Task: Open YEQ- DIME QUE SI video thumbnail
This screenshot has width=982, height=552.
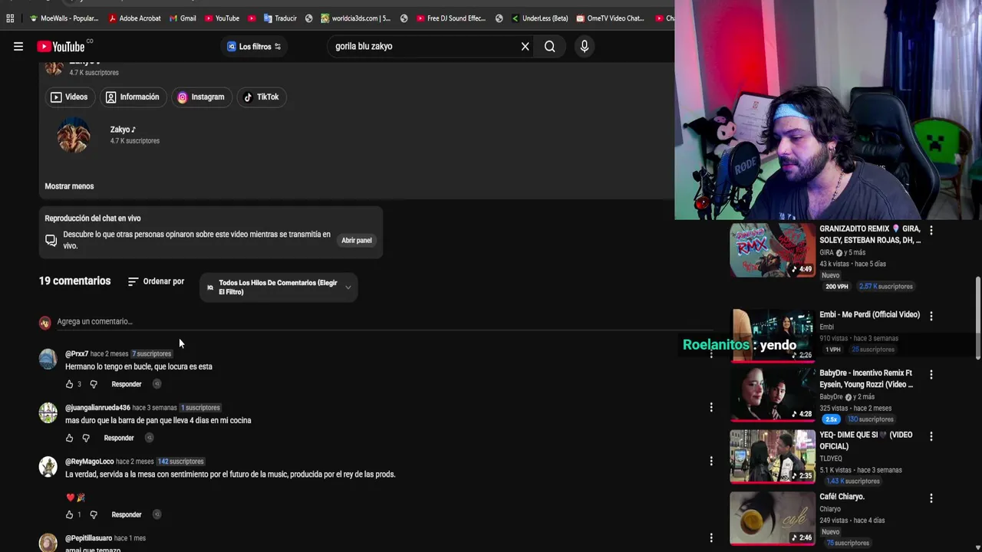Action: (773, 455)
